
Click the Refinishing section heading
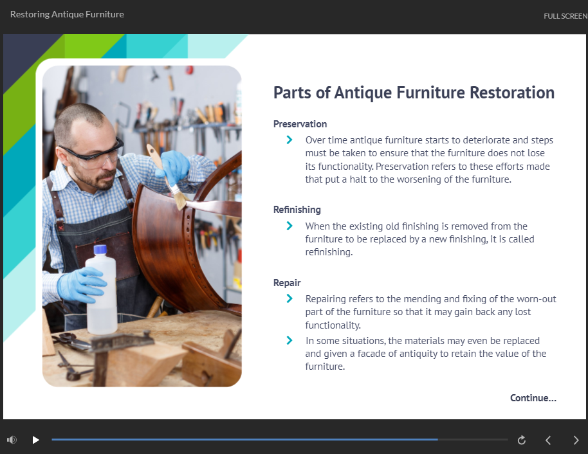297,210
